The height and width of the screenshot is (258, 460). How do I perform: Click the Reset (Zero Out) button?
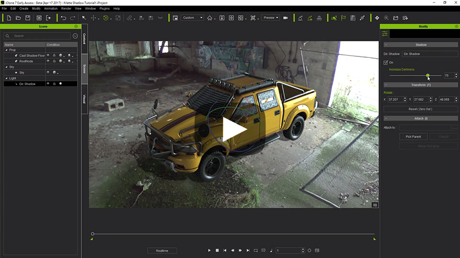(420, 109)
